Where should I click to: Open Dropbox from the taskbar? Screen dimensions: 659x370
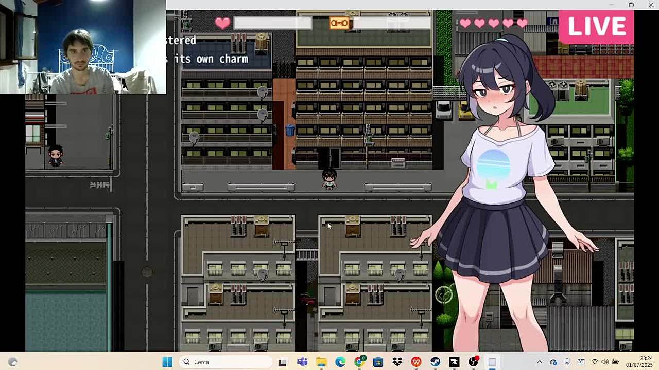[397, 362]
